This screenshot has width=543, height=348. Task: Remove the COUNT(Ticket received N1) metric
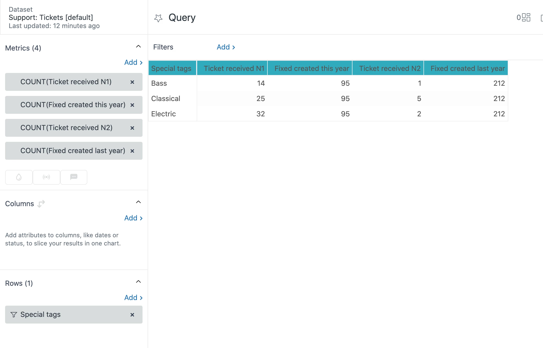pyautogui.click(x=132, y=82)
